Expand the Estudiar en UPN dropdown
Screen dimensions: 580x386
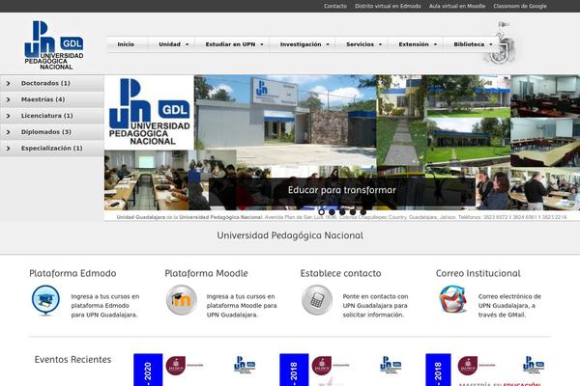click(234, 44)
